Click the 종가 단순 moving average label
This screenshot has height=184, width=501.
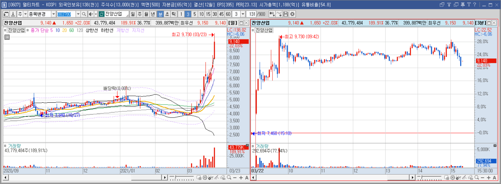click(40, 30)
